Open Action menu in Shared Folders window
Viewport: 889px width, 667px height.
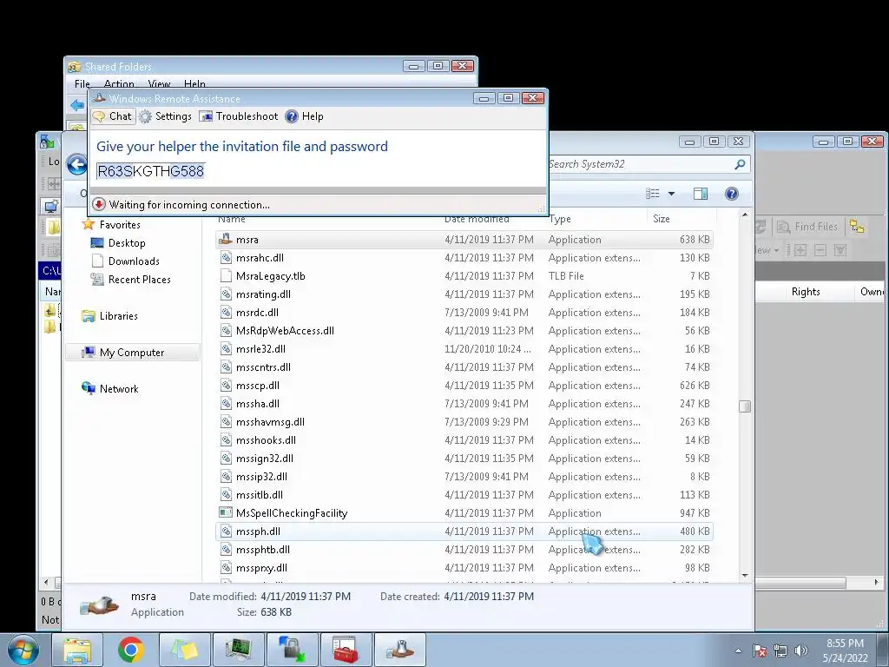tap(119, 84)
